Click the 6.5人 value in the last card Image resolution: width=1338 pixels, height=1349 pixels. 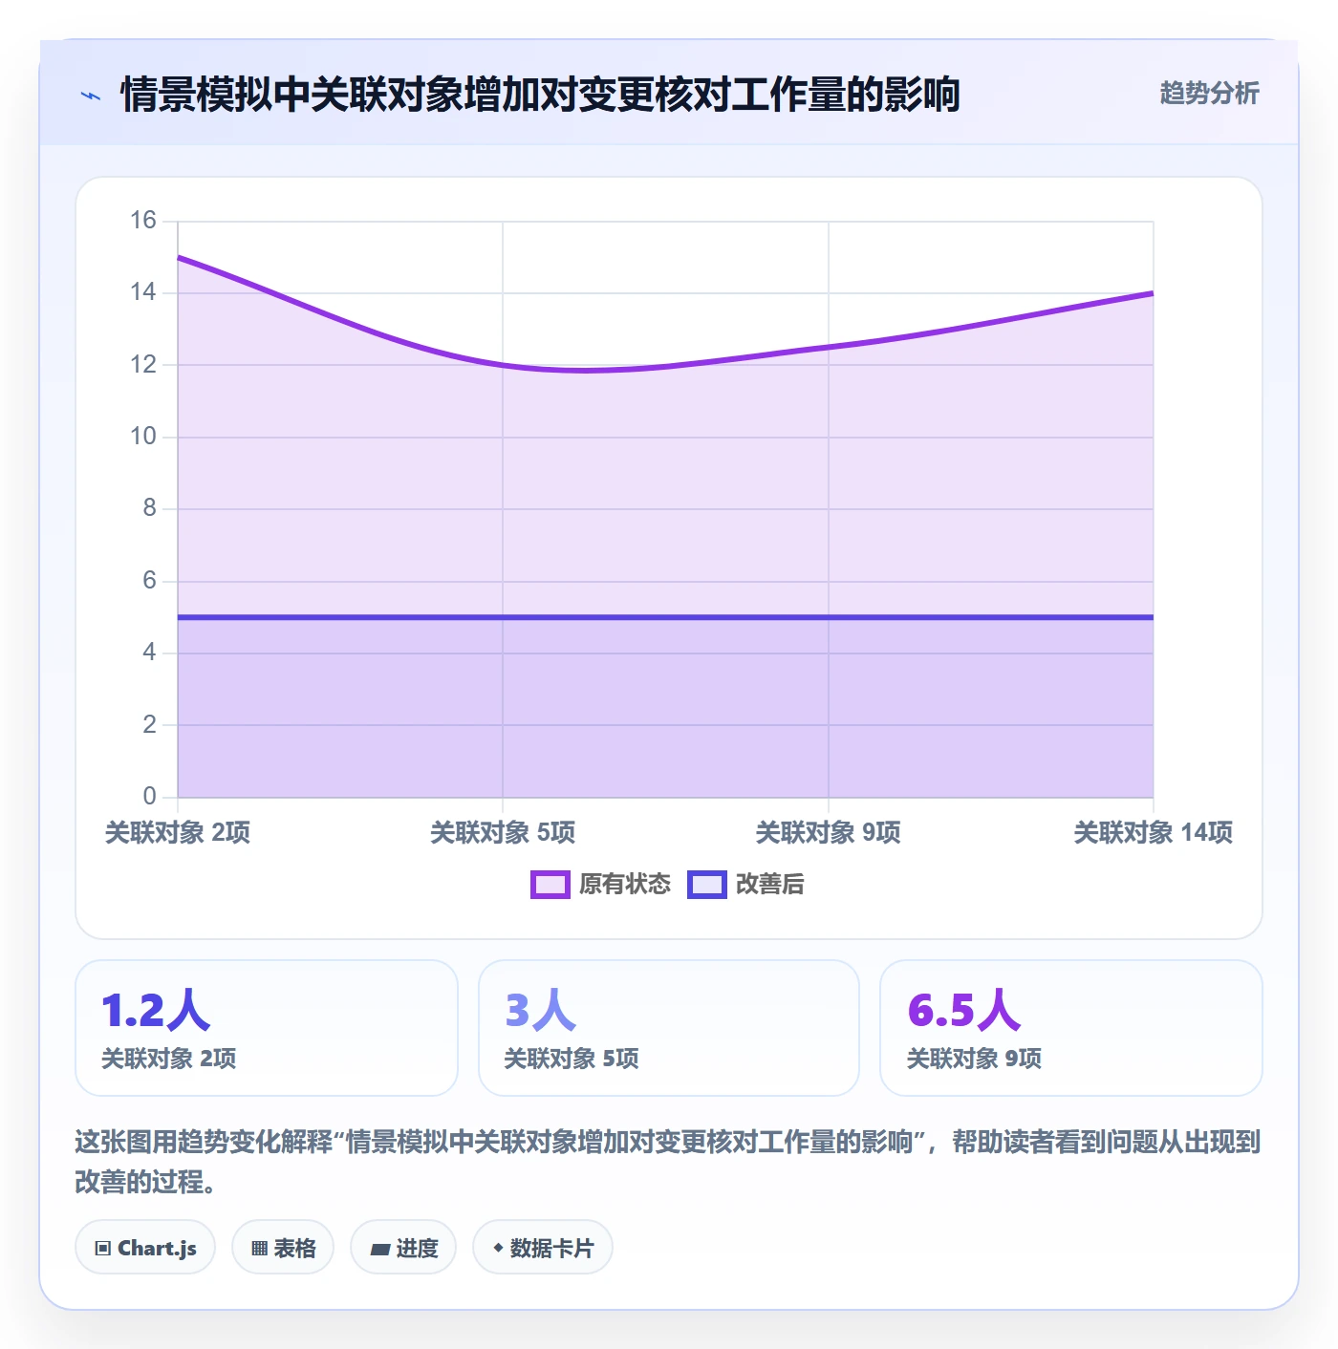[964, 1011]
